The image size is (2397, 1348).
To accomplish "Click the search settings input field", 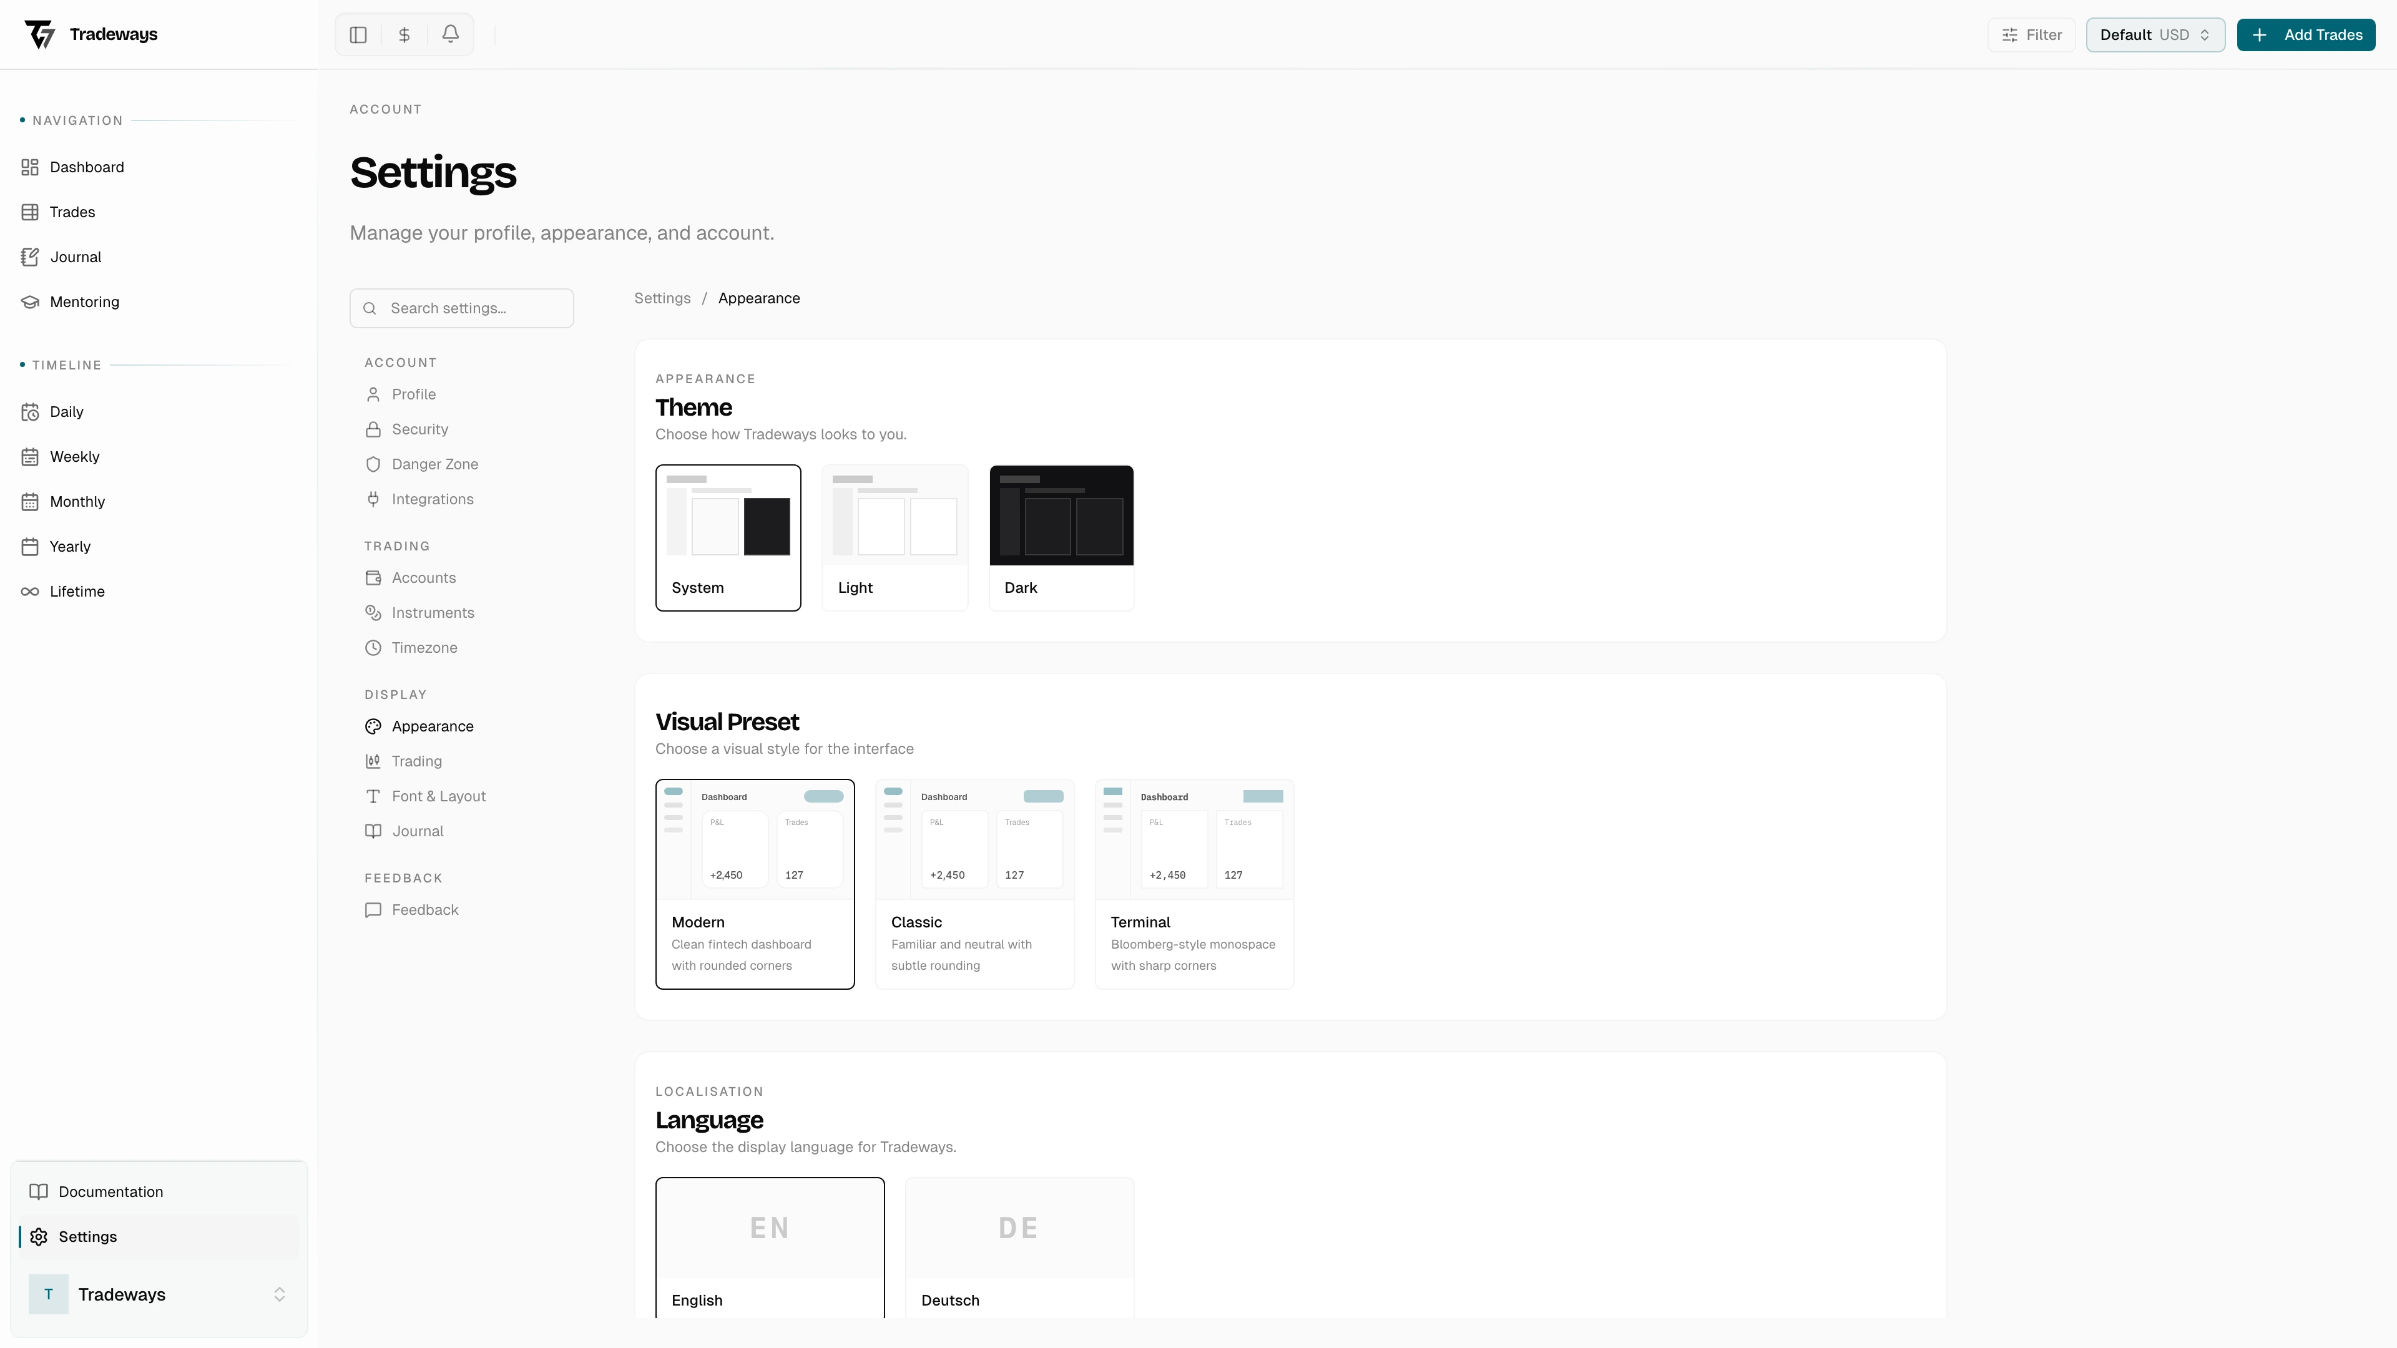I will pyautogui.click(x=461, y=308).
